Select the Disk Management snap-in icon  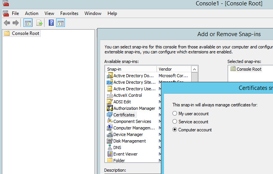pyautogui.click(x=110, y=141)
